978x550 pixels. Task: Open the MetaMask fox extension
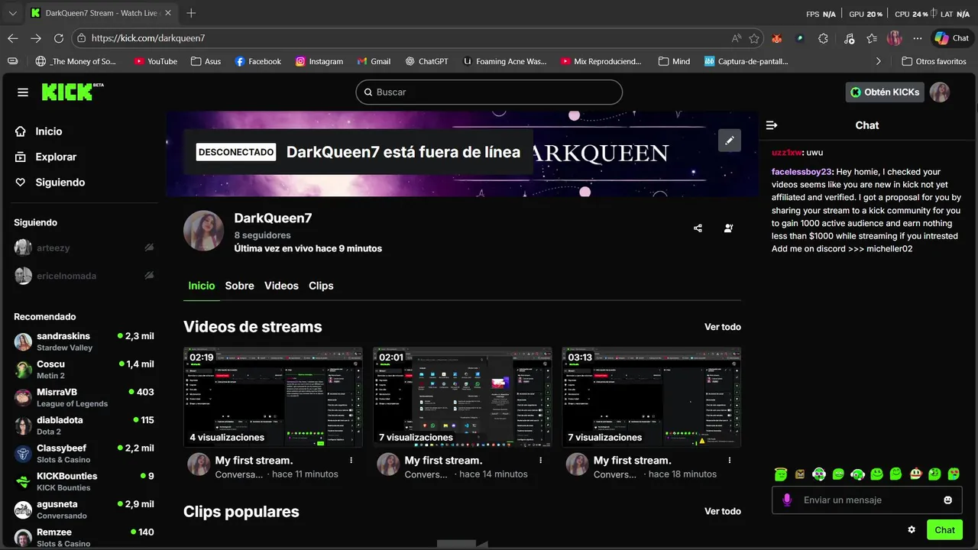point(777,38)
